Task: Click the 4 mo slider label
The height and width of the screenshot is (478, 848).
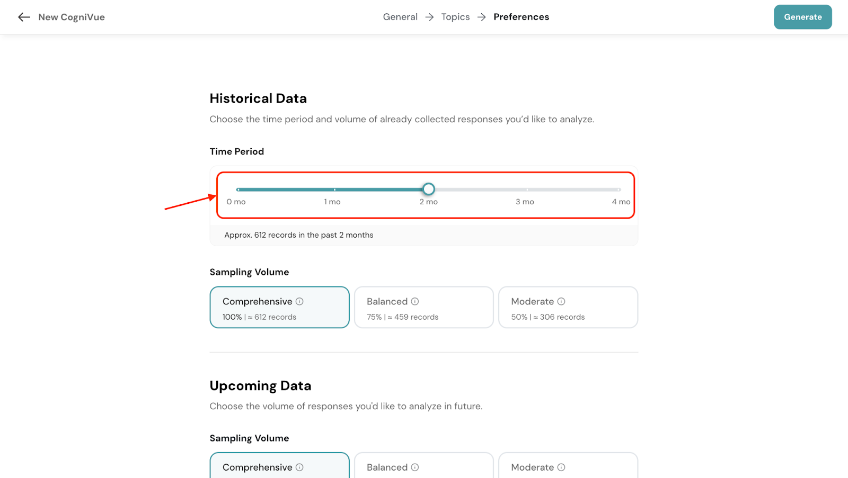Action: pyautogui.click(x=621, y=202)
